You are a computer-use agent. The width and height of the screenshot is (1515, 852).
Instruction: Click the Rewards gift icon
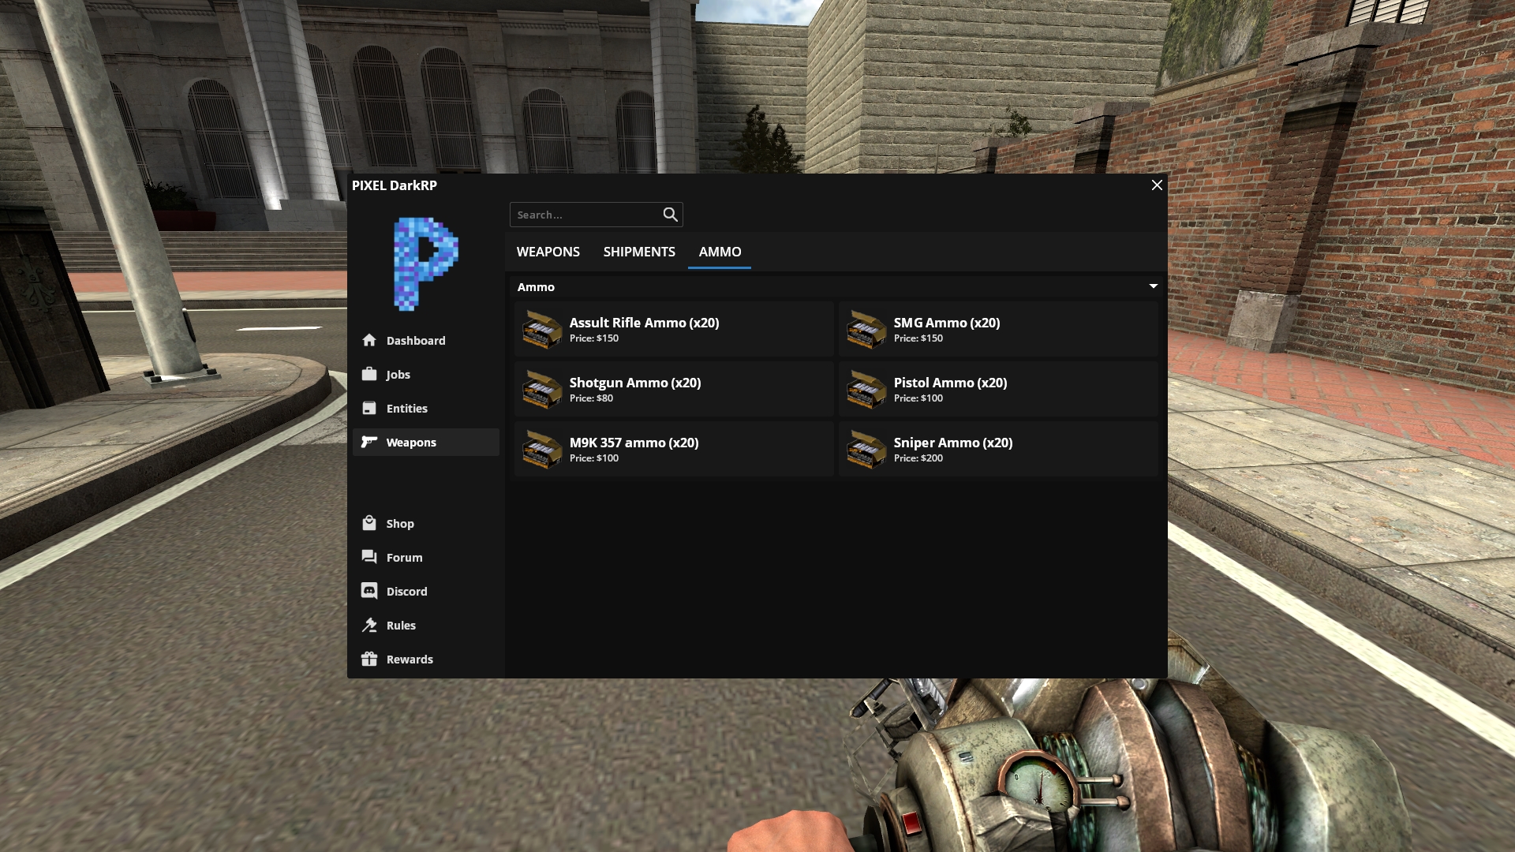(x=369, y=659)
